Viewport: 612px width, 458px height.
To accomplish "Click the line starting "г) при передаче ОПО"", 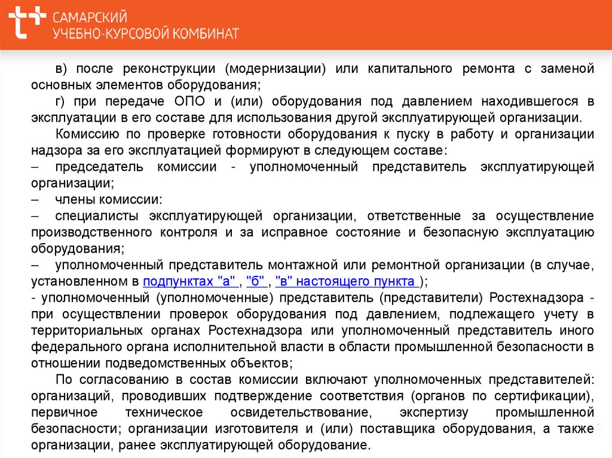I will 325,101.
